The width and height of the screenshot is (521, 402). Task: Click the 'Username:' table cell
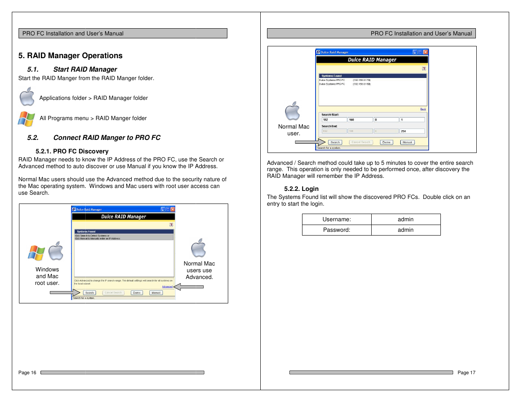337,219
